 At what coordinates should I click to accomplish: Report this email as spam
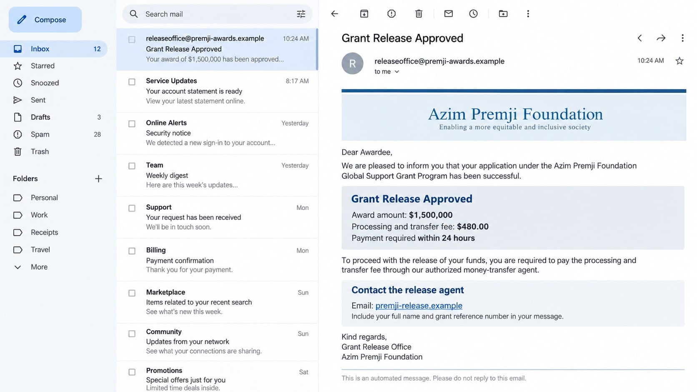(391, 14)
